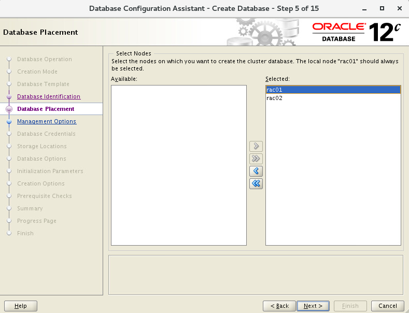Go back with the Back button
The width and height of the screenshot is (409, 313).
[279, 306]
